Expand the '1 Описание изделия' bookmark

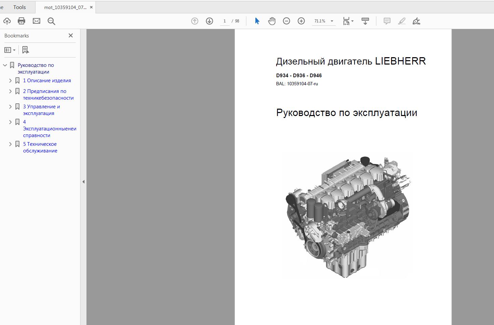tap(10, 81)
